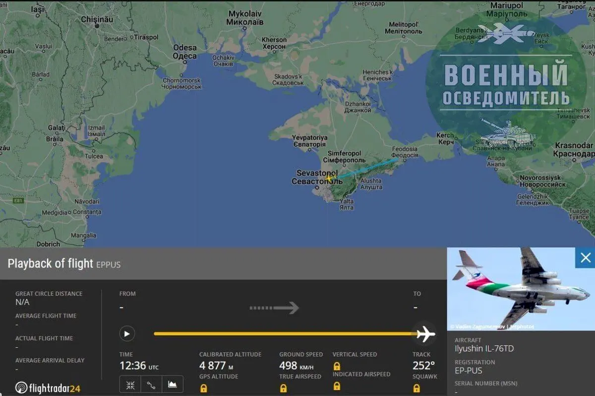The height and width of the screenshot is (396, 595).
Task: Click the Kerch label on the map
Action: coord(445,139)
